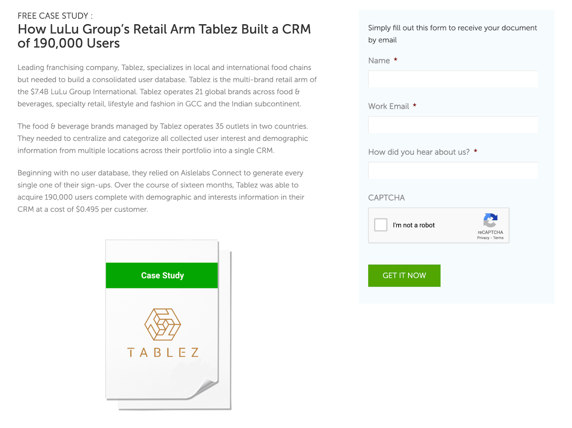
Task: Click the TABLEZ wordmark under the logo
Action: tap(162, 352)
